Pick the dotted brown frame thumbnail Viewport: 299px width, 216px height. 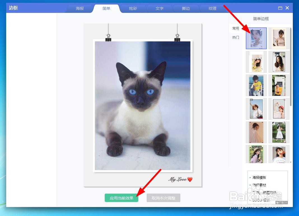[x=256, y=132]
